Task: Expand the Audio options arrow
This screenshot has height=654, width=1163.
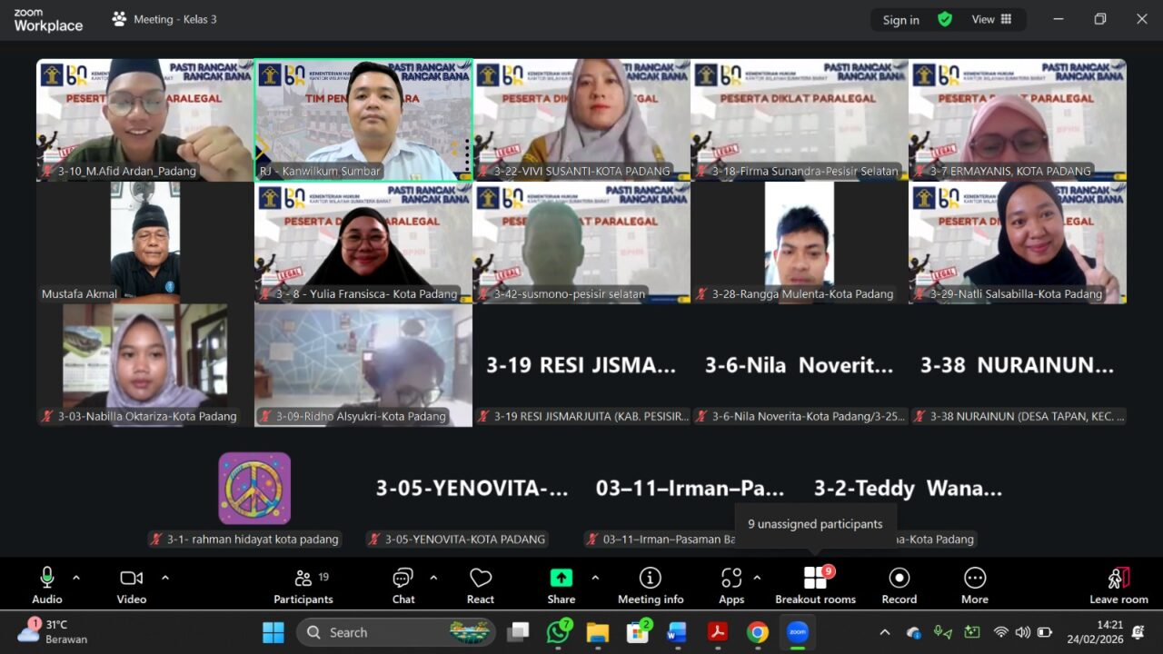Action: [x=76, y=578]
